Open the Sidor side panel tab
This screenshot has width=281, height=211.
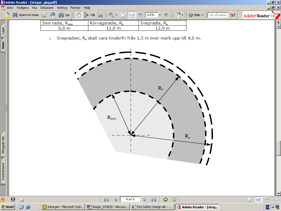(x=3, y=45)
